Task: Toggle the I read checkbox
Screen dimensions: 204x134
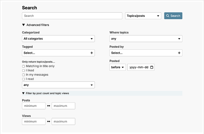Action: click(23, 79)
